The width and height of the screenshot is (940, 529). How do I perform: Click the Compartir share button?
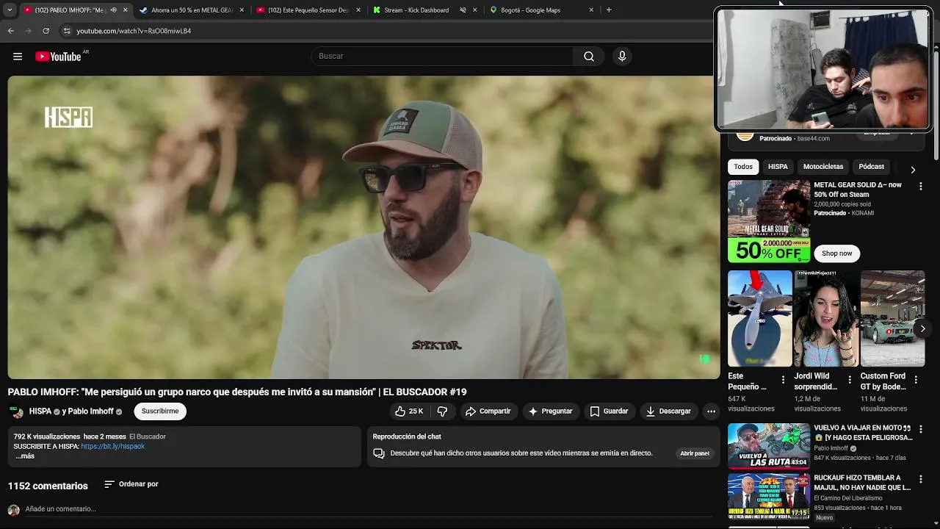[488, 411]
